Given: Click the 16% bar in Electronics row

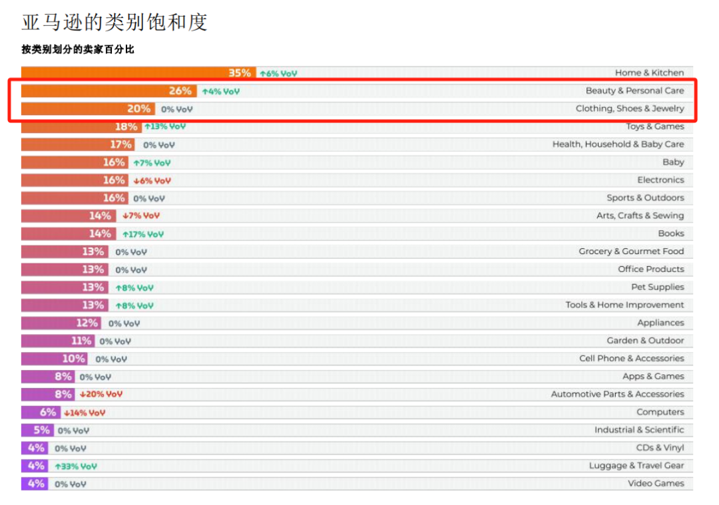Looking at the screenshot, I should (75, 180).
